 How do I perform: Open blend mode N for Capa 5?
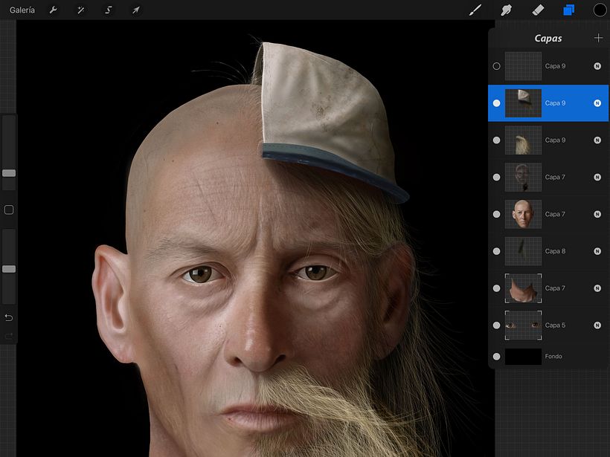(x=597, y=325)
